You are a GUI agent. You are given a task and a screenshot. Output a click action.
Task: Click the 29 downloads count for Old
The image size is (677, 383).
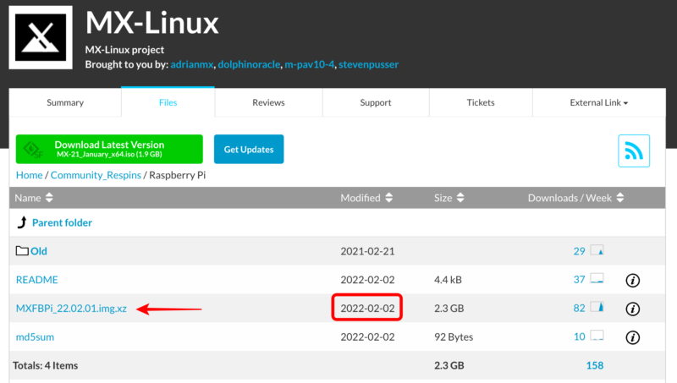point(579,251)
